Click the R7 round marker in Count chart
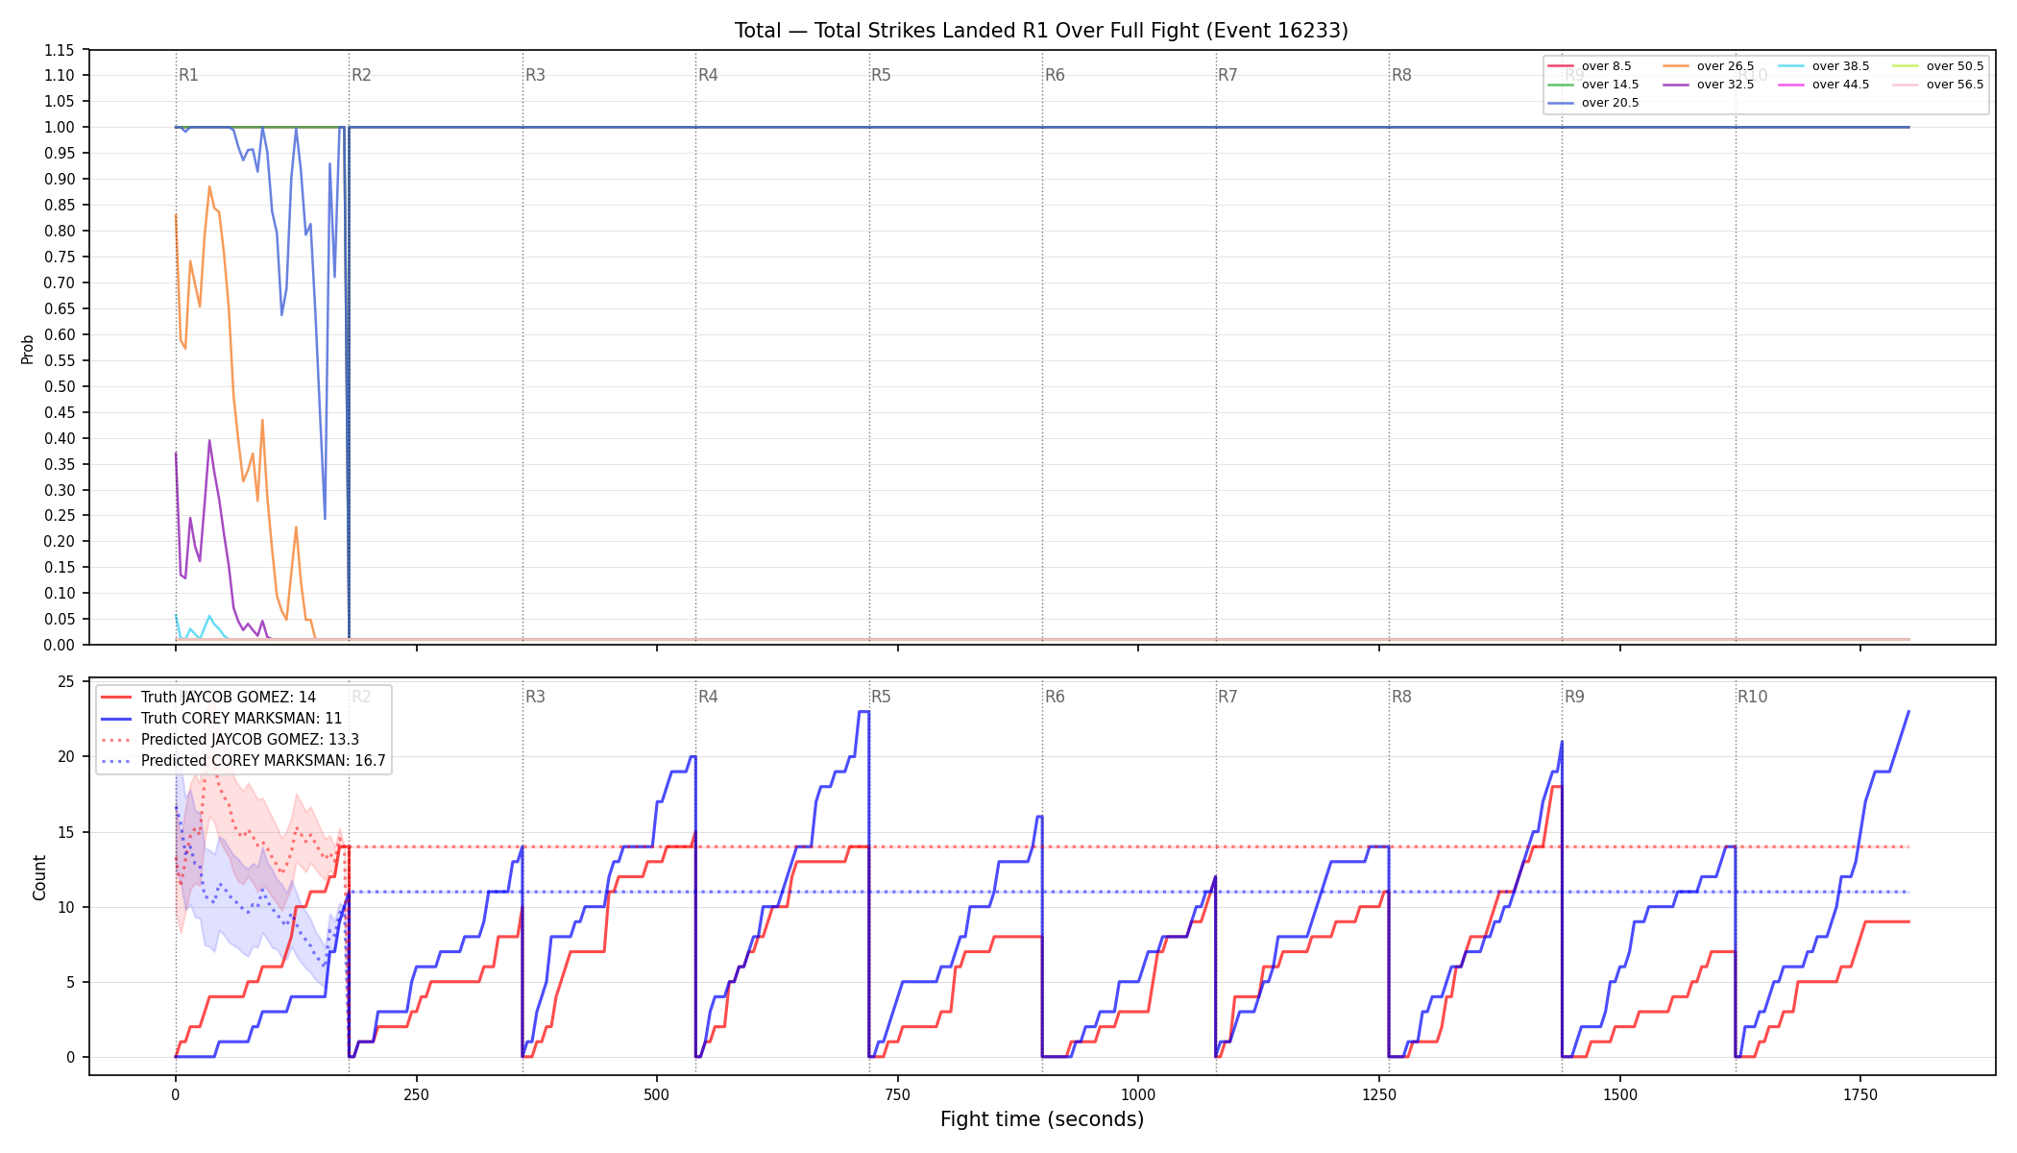This screenshot has height=1153, width=2017. click(x=1227, y=697)
